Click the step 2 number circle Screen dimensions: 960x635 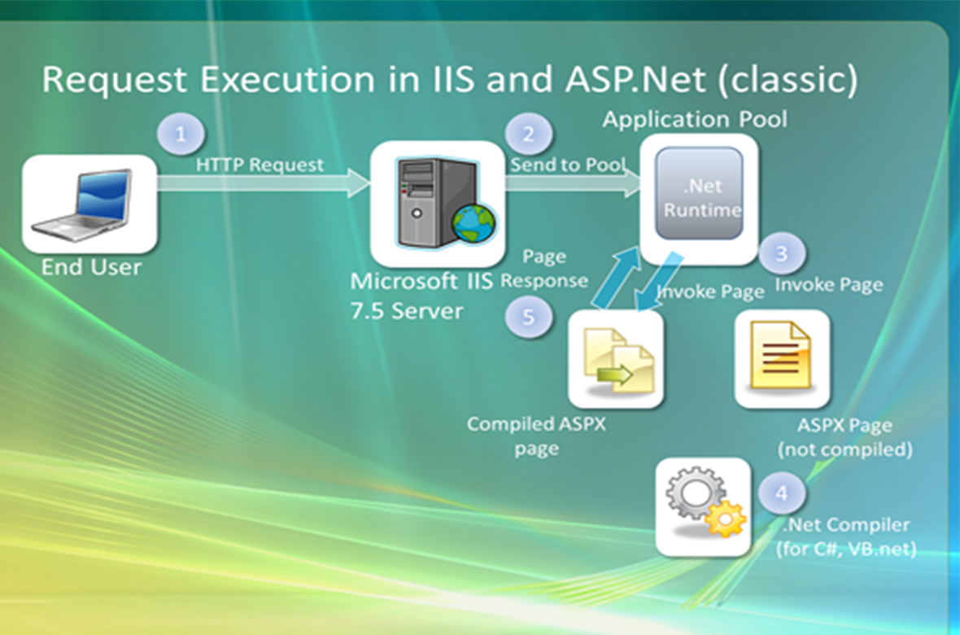pyautogui.click(x=530, y=133)
